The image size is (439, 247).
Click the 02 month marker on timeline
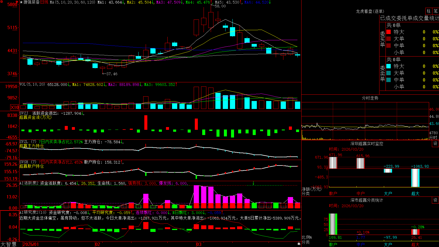[98, 244]
